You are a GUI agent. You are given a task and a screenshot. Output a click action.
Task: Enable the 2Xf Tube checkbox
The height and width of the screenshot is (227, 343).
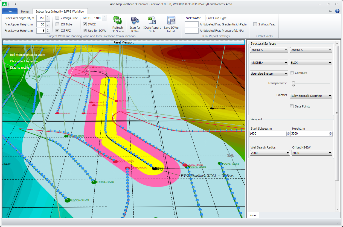[57, 24]
